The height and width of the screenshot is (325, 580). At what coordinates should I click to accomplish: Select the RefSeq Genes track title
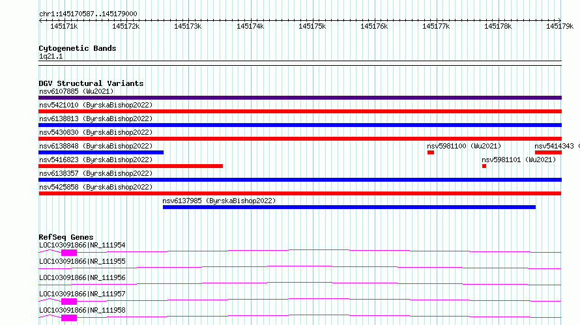[66, 237]
